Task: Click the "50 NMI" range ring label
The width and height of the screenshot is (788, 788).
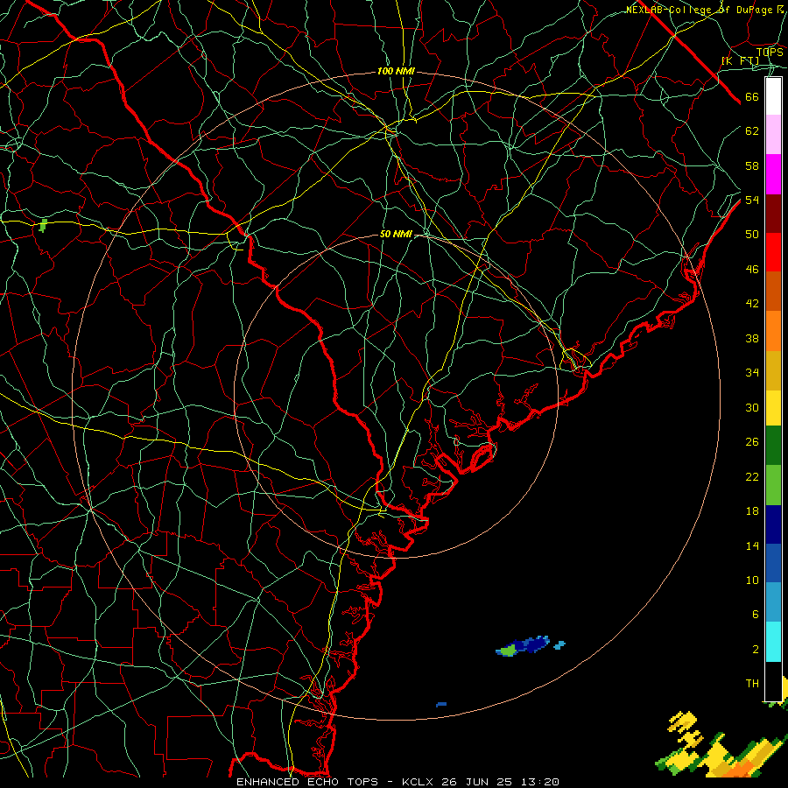Action: (x=396, y=234)
